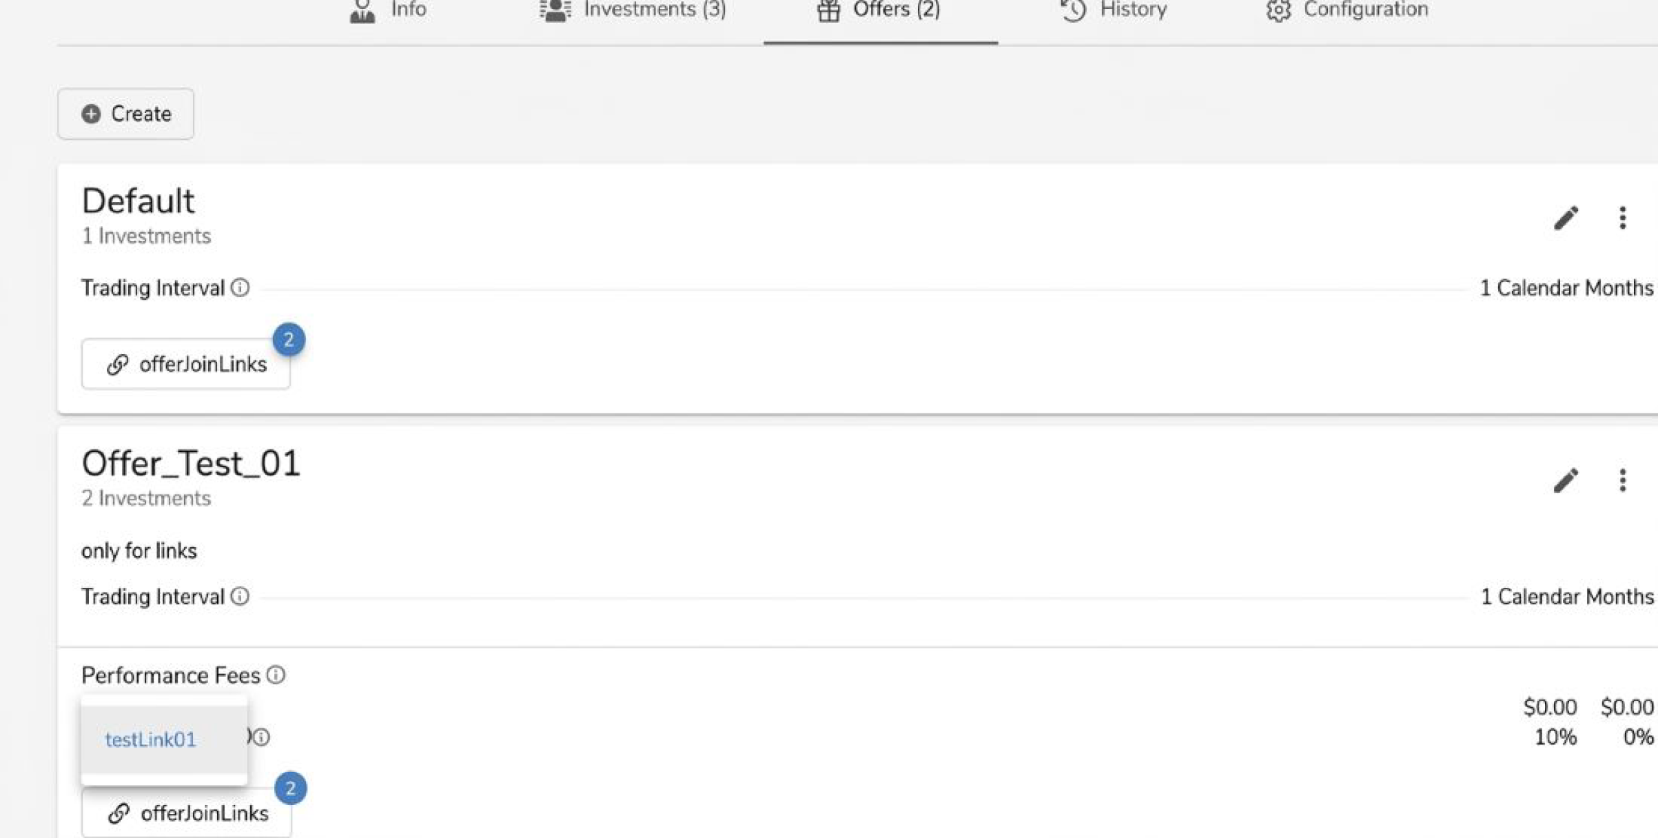Open the Default offer three-dot menu
1658x838 pixels.
pos(1622,218)
